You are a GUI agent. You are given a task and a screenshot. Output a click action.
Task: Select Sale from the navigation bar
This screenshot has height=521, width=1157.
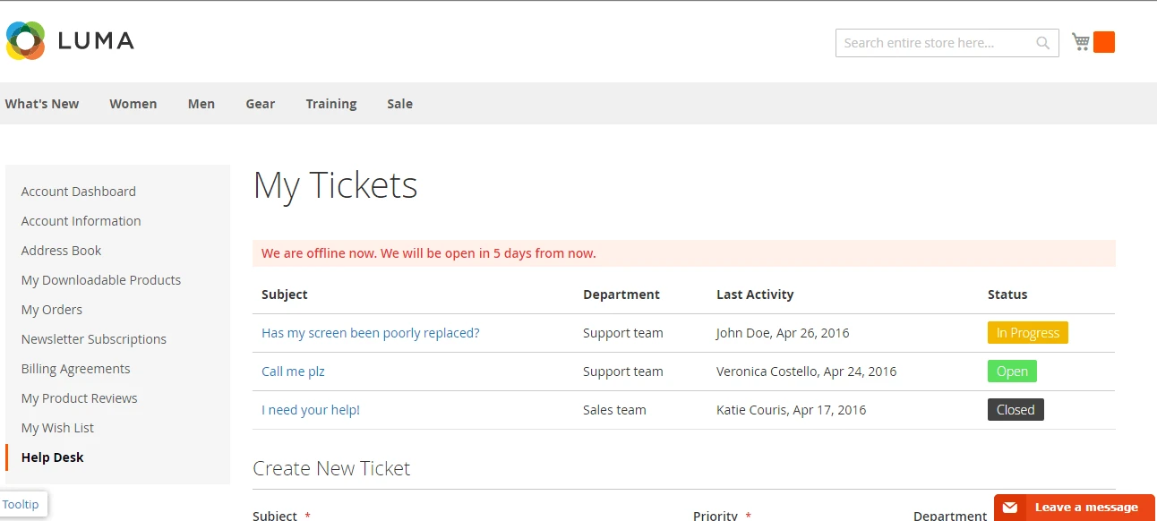coord(399,104)
